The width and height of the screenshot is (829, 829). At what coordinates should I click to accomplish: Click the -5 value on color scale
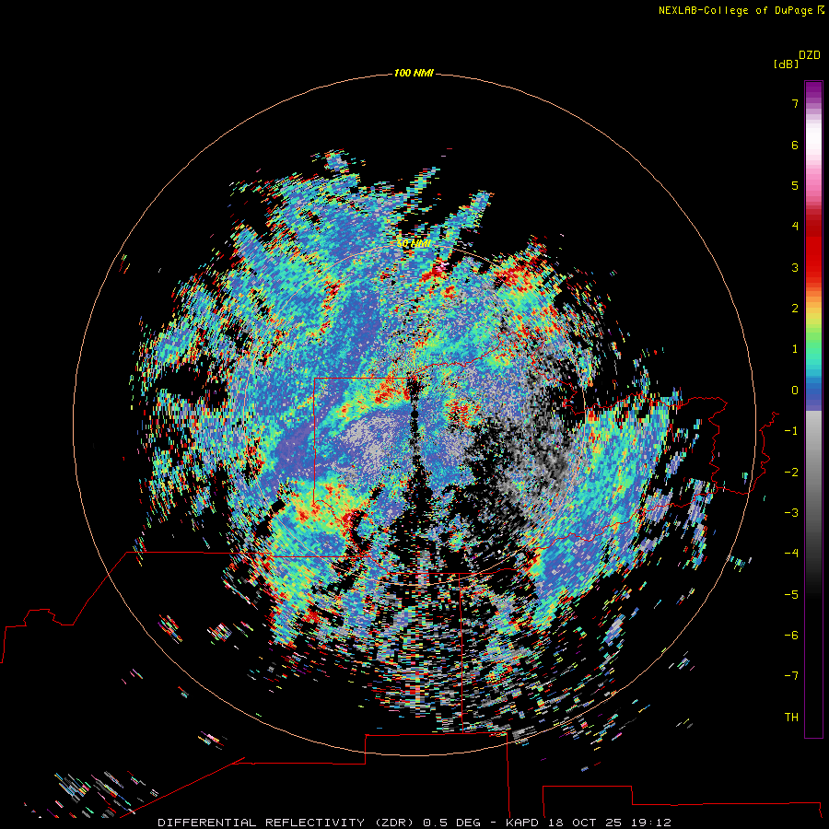[791, 595]
